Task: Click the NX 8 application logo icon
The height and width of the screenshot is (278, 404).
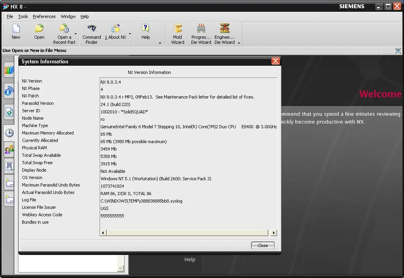Action: [x=6, y=6]
